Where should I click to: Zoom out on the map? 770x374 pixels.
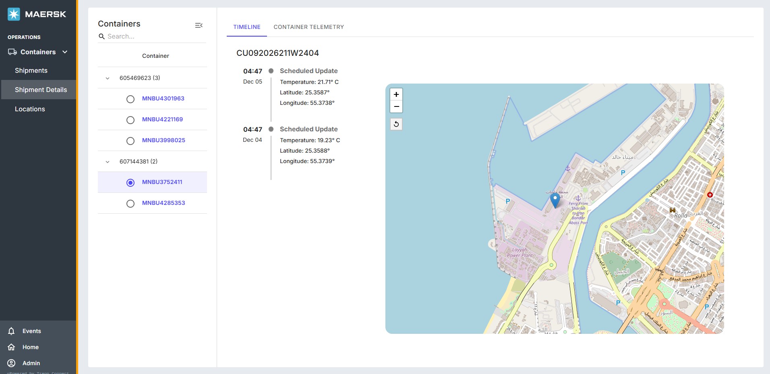[396, 106]
